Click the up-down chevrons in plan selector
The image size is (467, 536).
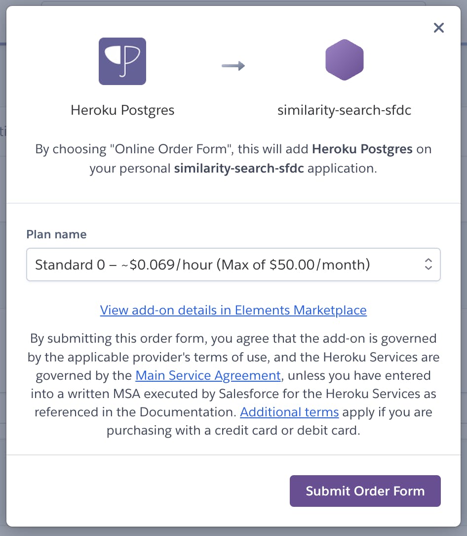(428, 264)
